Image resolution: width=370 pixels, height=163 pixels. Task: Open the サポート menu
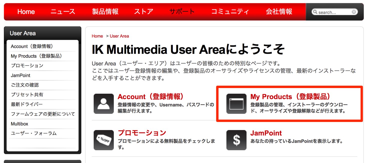[x=182, y=12]
